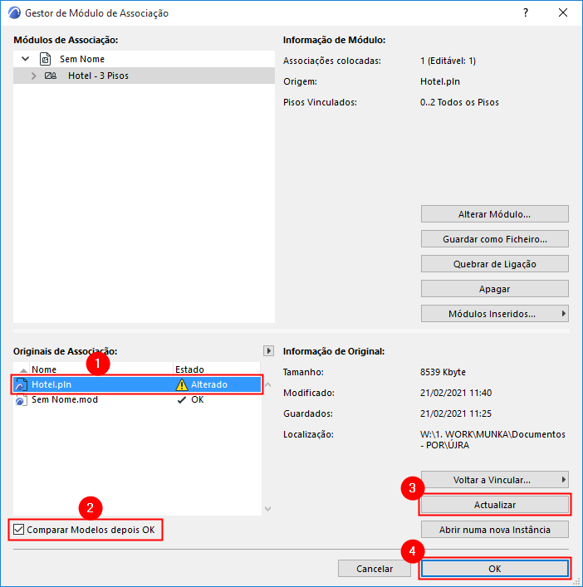Confirm with the OK button
Screen dimensions: 583x587
pos(494,569)
